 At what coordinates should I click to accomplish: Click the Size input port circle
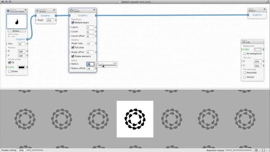[x=6, y=44]
